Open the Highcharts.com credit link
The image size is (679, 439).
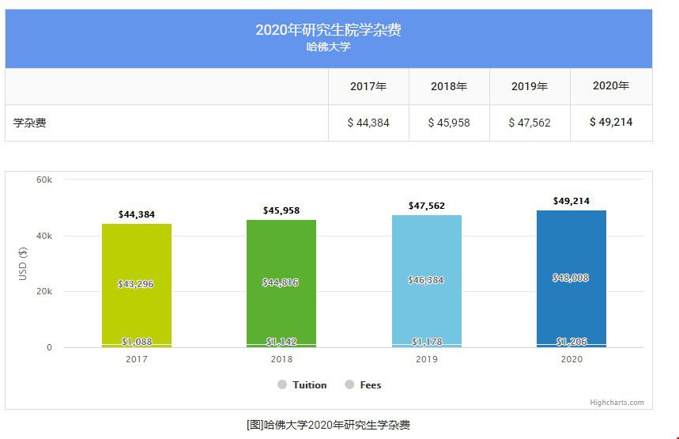(x=617, y=402)
